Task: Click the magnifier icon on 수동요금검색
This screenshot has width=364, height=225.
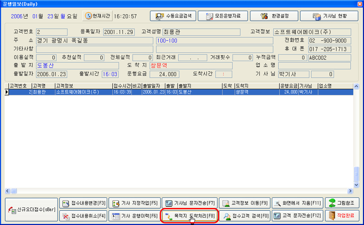Action: [159, 16]
